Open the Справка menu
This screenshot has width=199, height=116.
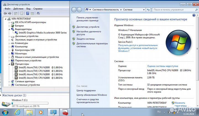tap(38, 9)
